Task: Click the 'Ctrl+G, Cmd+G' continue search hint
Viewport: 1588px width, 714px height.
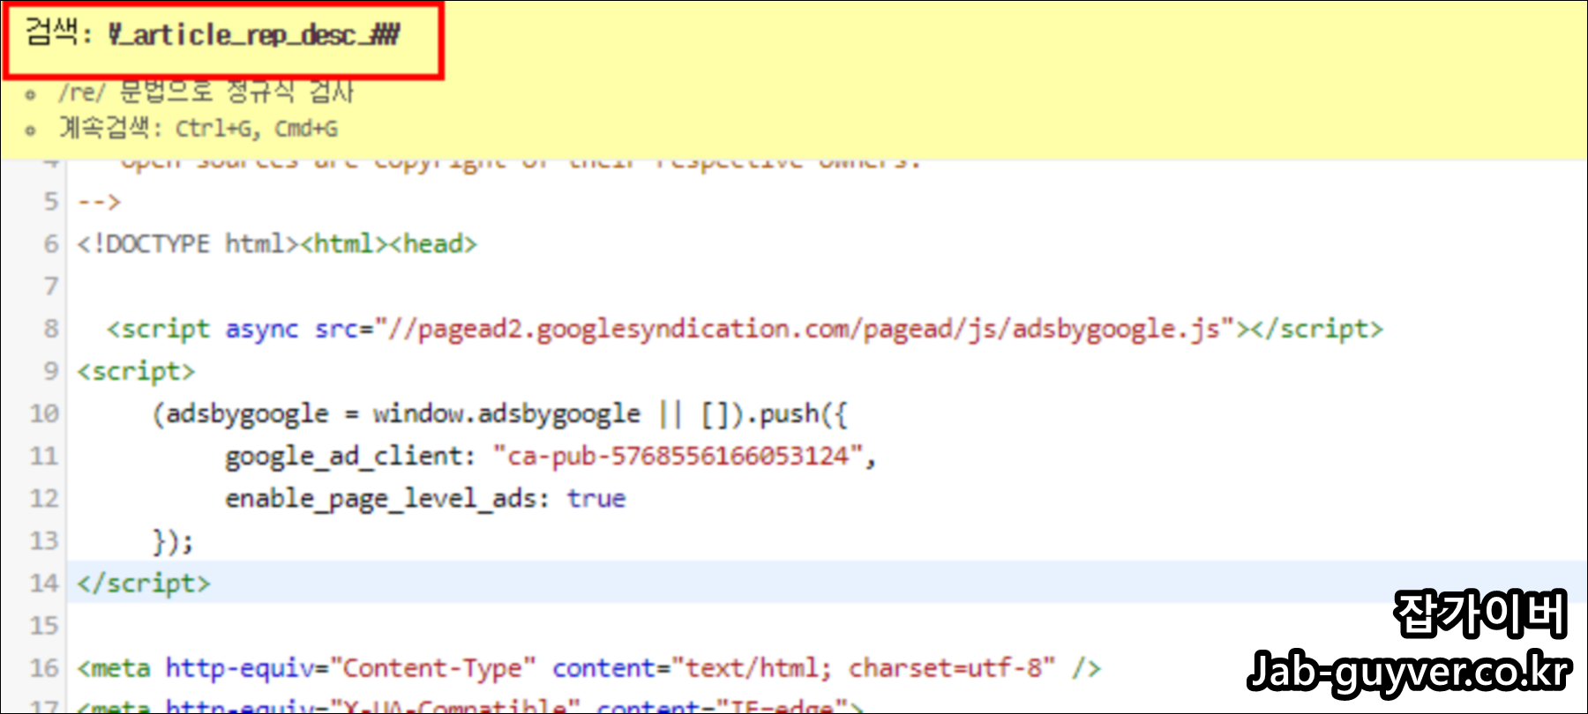Action: pyautogui.click(x=256, y=129)
